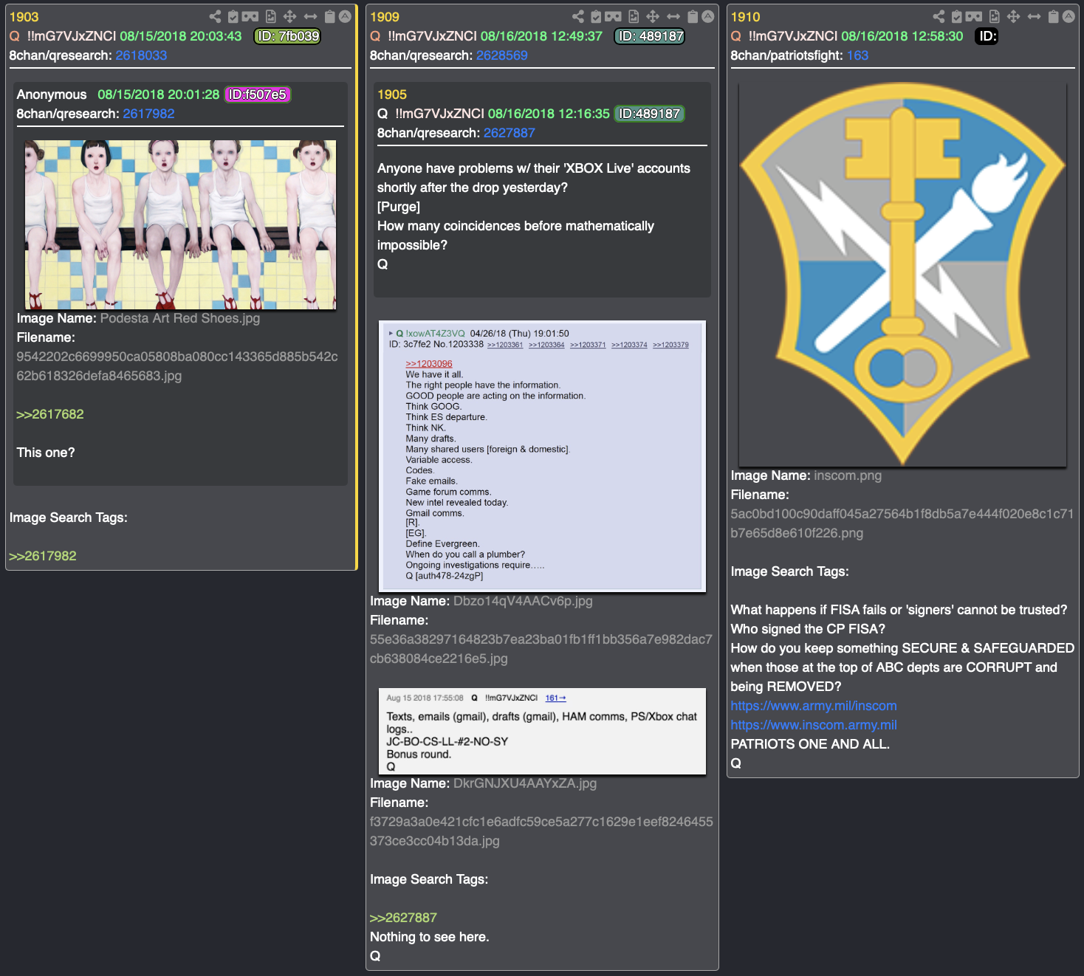
Task: Select the magenta ID:f507e5 badge
Action: click(x=258, y=94)
